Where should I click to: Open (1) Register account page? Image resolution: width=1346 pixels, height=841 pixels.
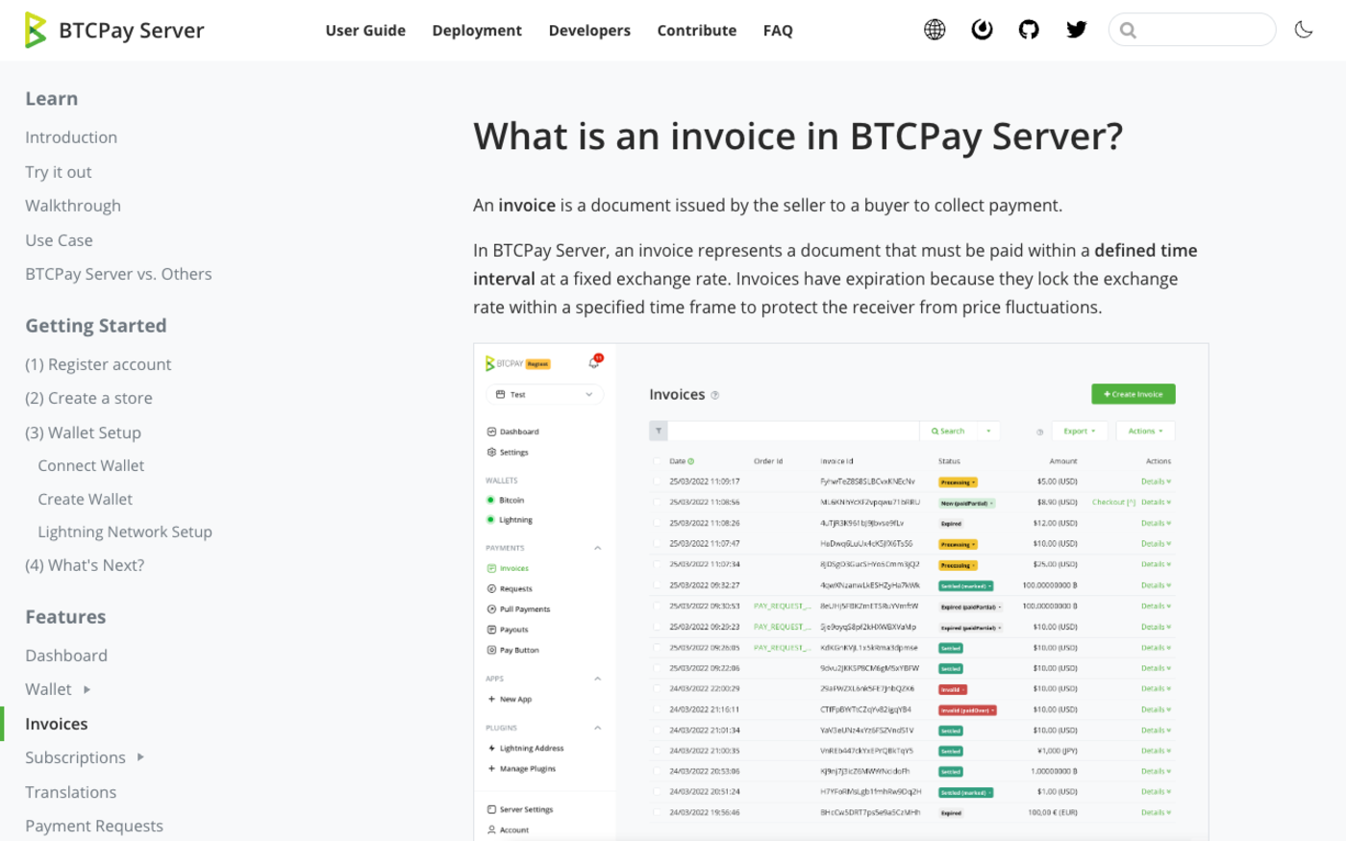98,364
